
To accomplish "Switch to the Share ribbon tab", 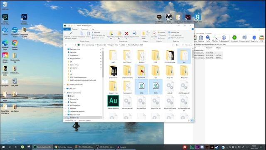I will click(x=84, y=29).
